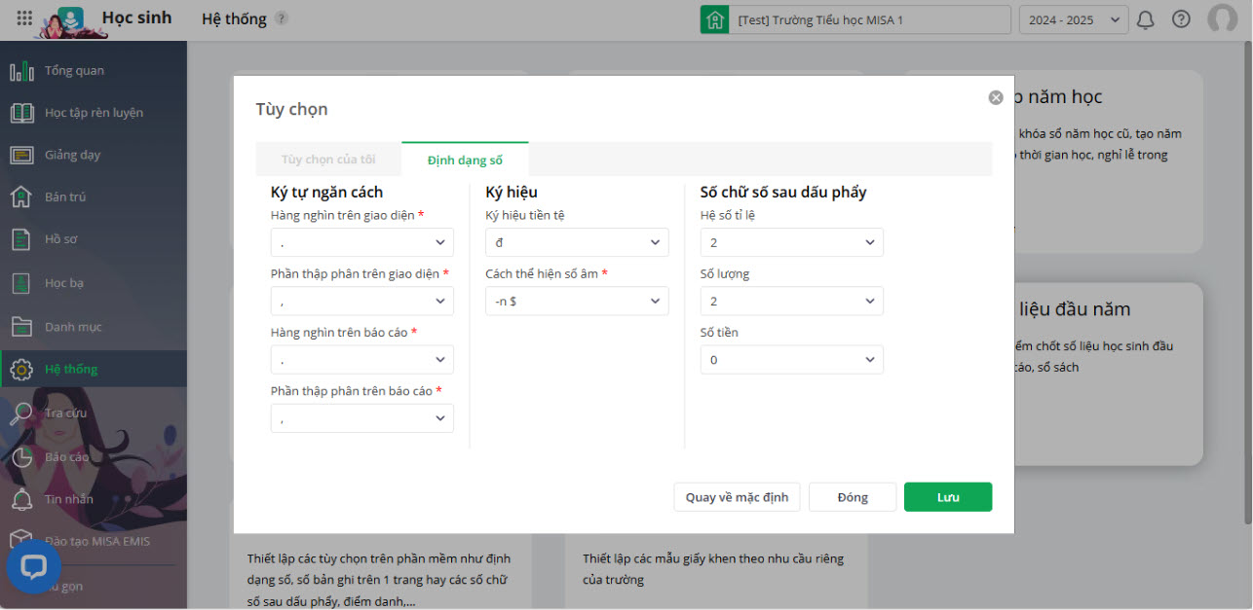Close the Tùy chọn dialog
1253x610 pixels.
click(995, 97)
